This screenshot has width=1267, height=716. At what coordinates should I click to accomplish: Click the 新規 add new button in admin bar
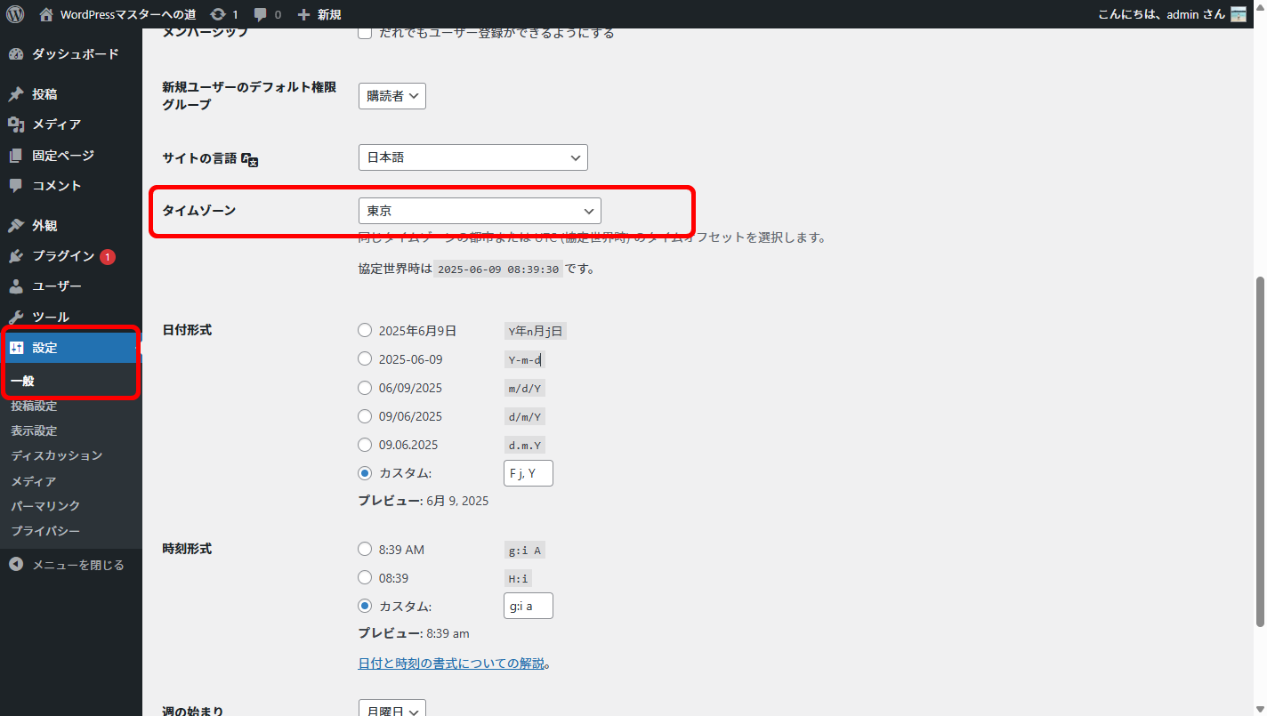point(319,14)
